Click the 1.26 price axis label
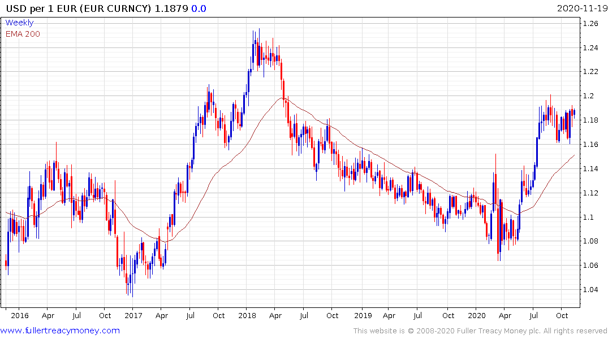Viewport: 608px width, 339px height. pyautogui.click(x=590, y=24)
